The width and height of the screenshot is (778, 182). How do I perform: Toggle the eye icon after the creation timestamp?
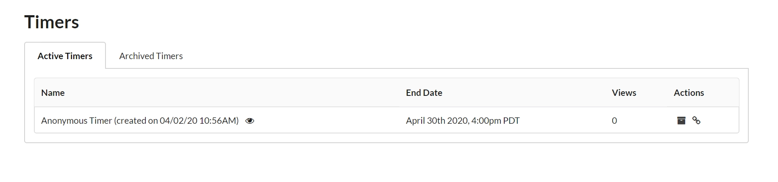point(250,121)
